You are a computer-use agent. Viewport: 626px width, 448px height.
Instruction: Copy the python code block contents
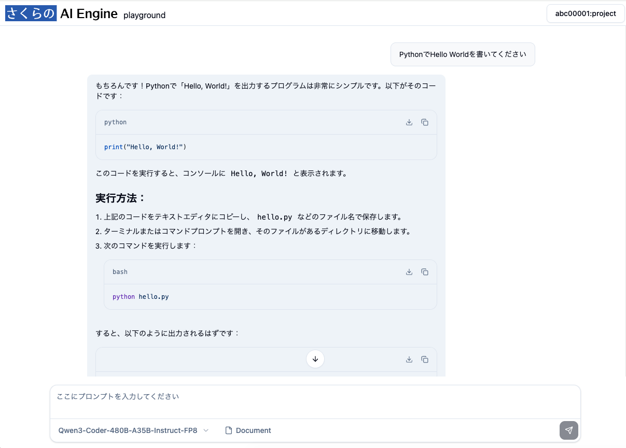(425, 122)
